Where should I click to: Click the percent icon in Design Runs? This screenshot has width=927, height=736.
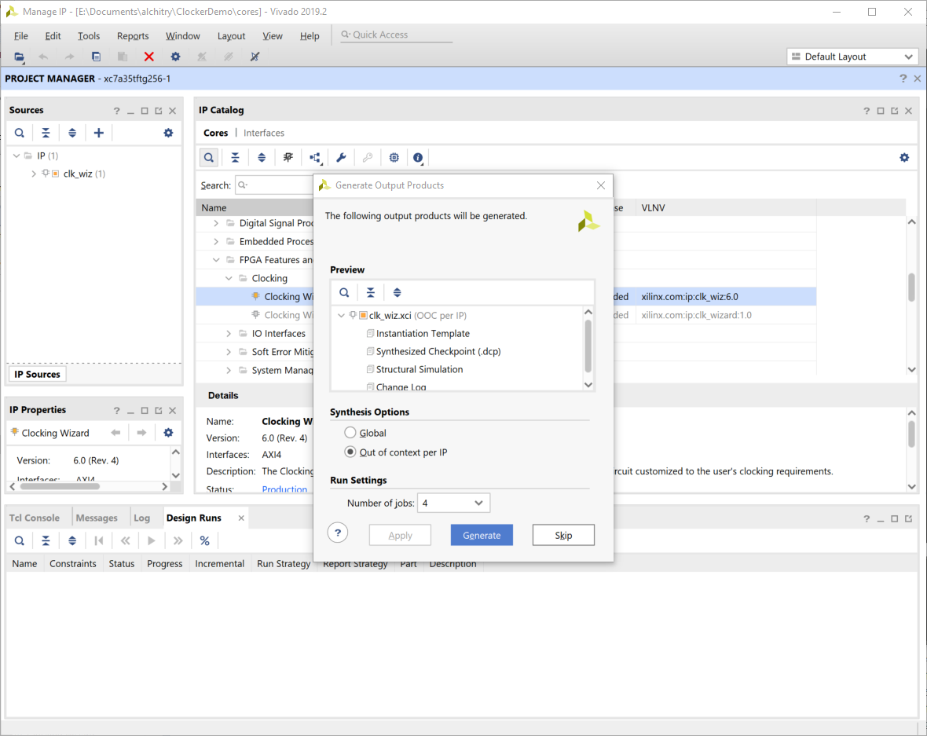click(x=204, y=541)
